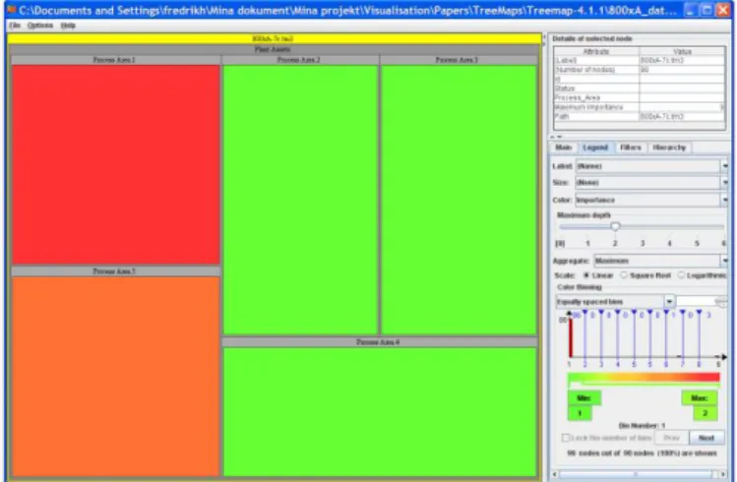The height and width of the screenshot is (482, 737).
Task: Open the Help menu
Action: point(68,26)
